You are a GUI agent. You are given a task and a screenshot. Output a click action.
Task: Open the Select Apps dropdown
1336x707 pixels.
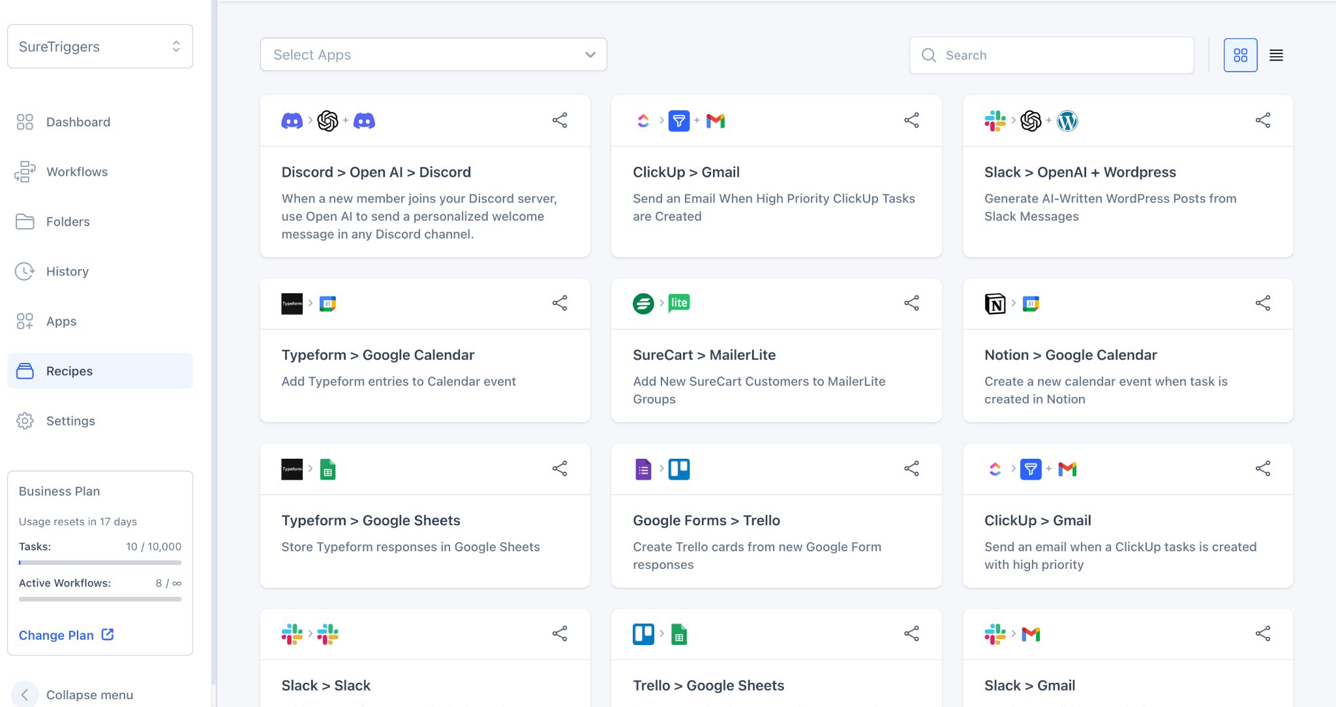[434, 55]
